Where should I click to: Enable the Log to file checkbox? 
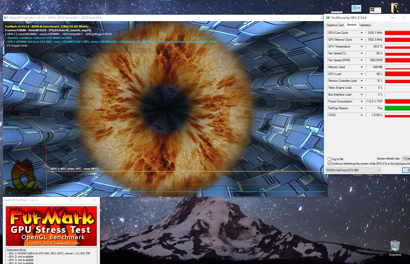(329, 159)
